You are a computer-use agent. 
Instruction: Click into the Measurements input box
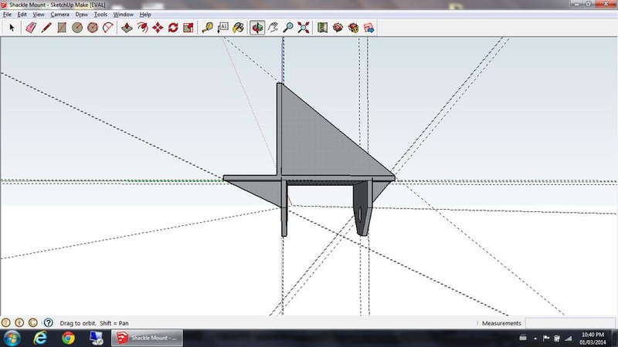pyautogui.click(x=571, y=323)
